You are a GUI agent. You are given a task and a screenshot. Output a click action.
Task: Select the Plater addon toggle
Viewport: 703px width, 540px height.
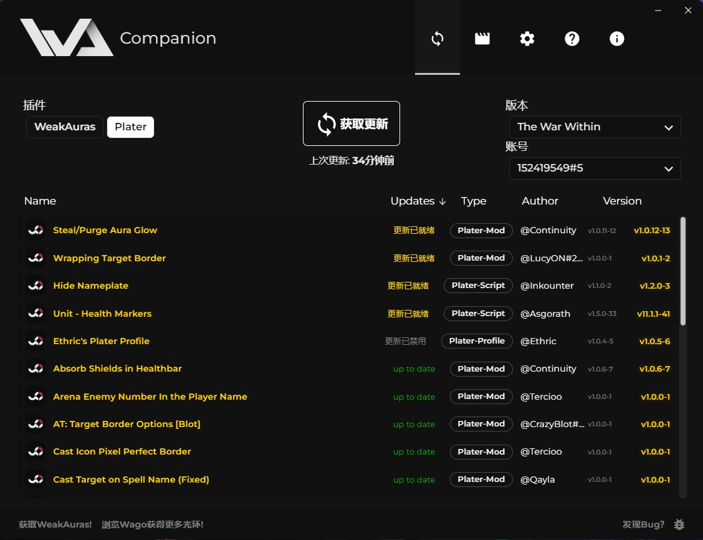coord(130,127)
